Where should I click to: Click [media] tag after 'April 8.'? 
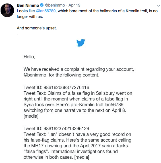(31, 116)
